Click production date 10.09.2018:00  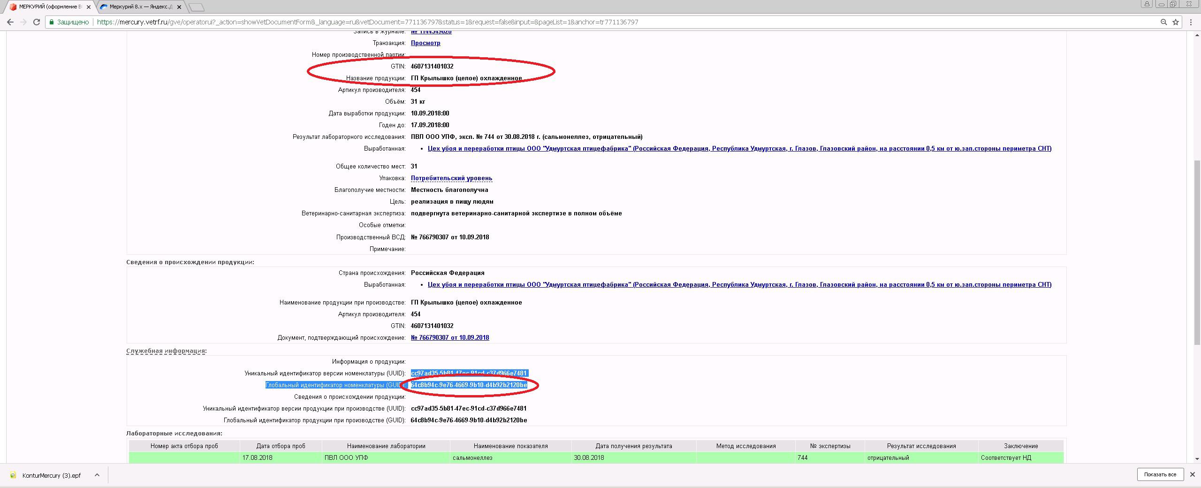coord(430,113)
